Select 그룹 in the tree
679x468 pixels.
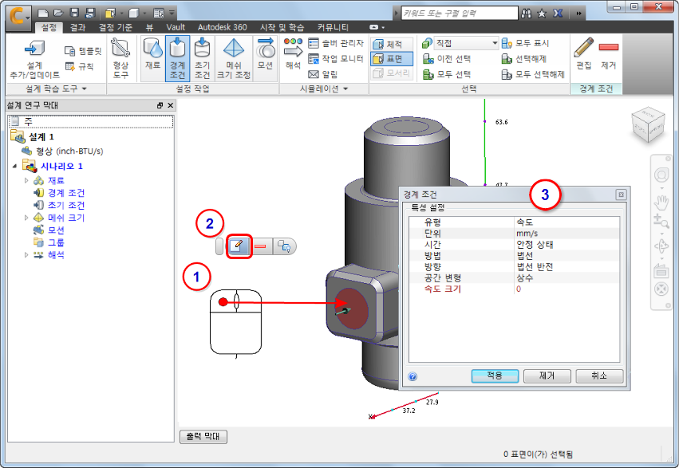[56, 242]
